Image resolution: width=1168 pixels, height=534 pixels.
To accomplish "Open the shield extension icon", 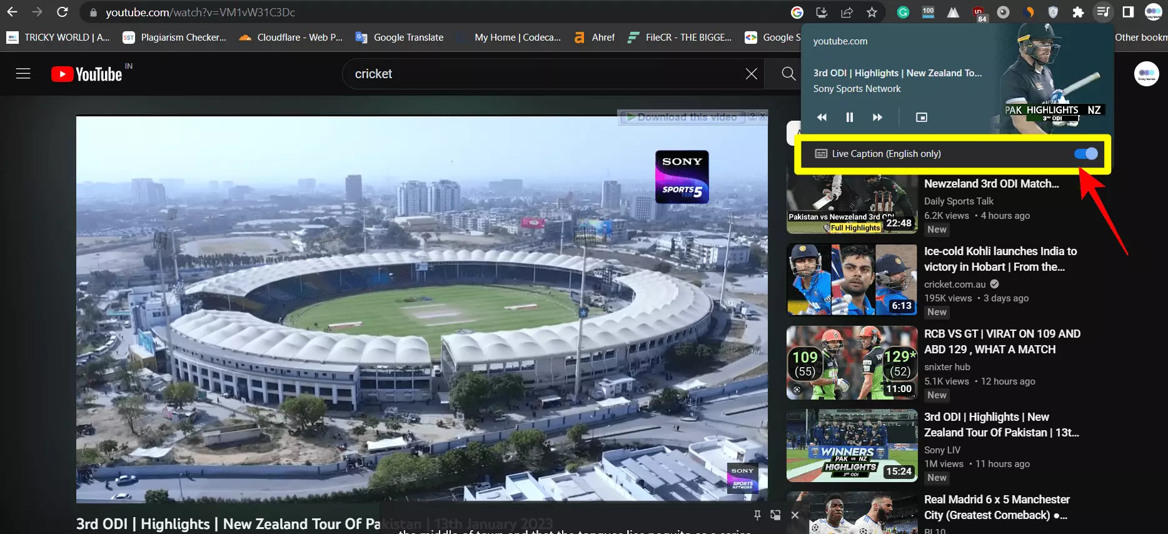I will point(1053,13).
